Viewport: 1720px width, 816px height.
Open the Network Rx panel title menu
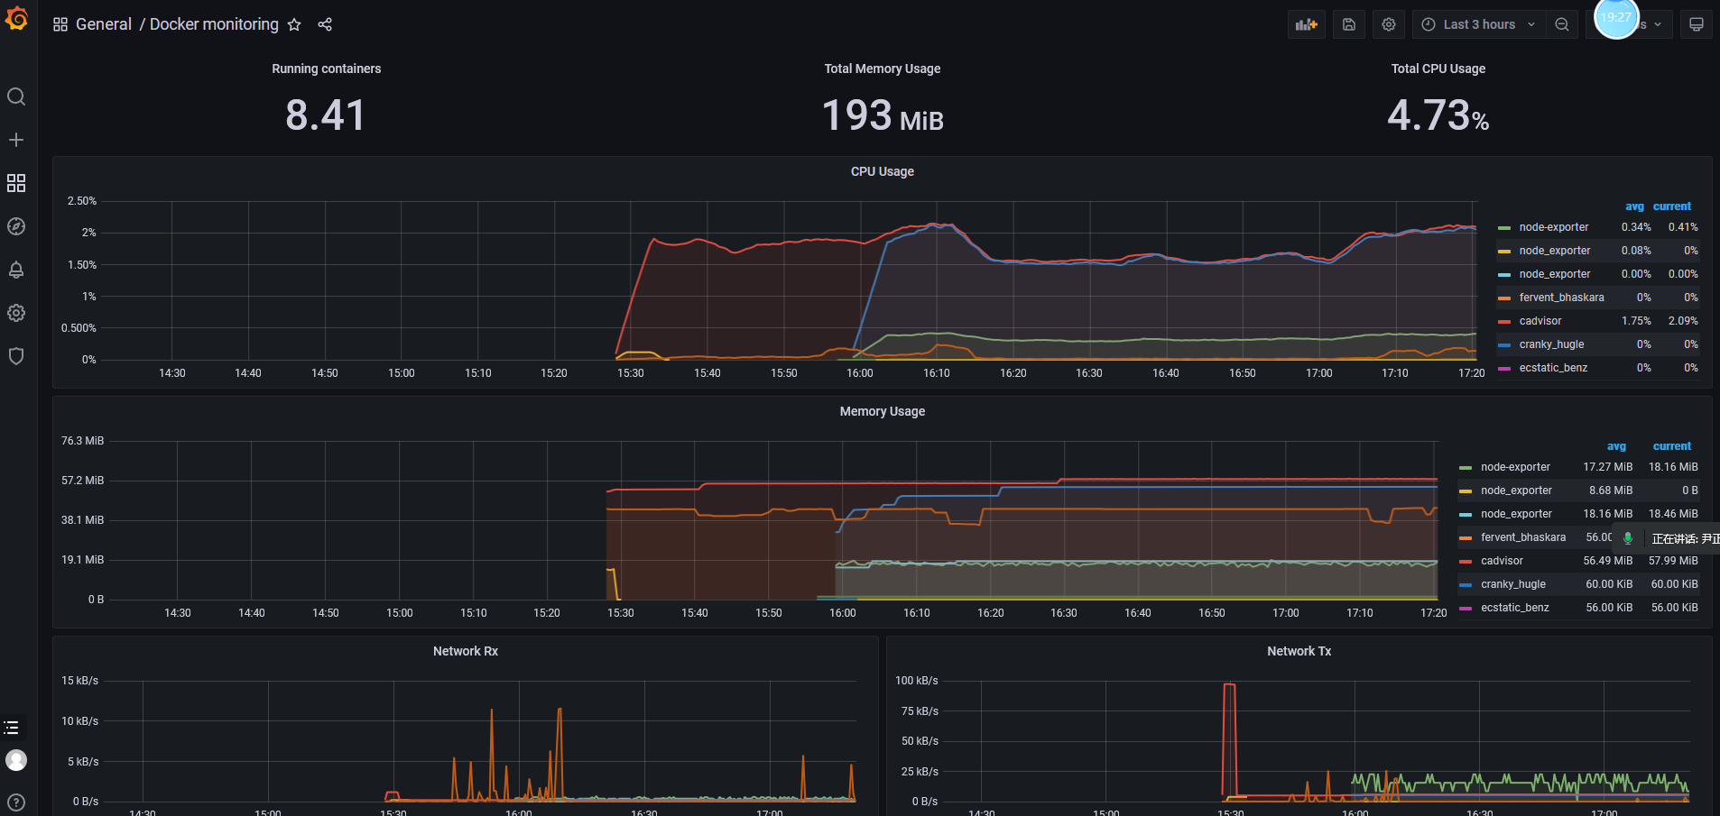[465, 651]
